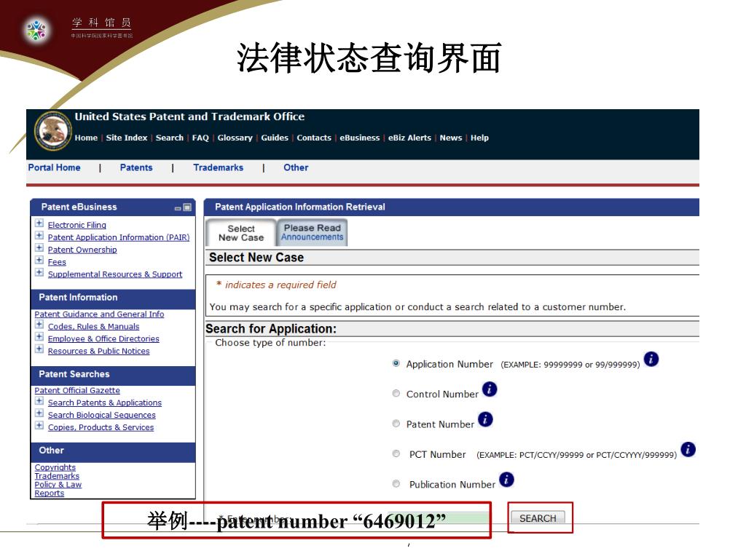Open info icon beside Patent Number
The width and height of the screenshot is (746, 559).
point(485,419)
